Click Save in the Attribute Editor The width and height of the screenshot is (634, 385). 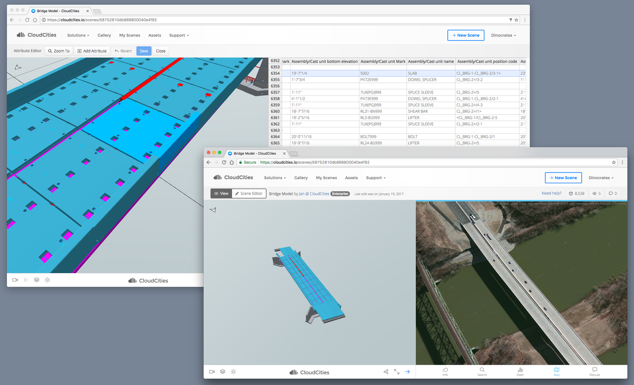[144, 51]
